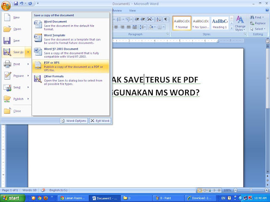Select Word 97-2003 Document option

(70, 53)
